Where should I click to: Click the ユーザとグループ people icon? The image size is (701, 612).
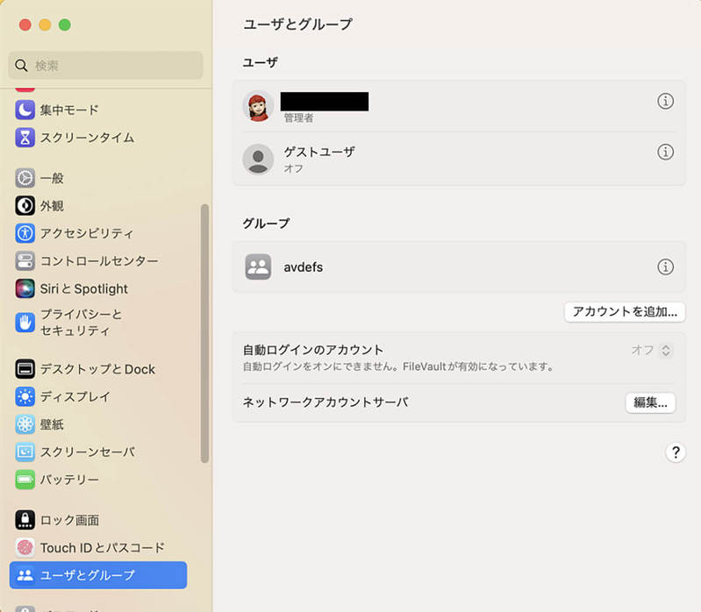(25, 575)
